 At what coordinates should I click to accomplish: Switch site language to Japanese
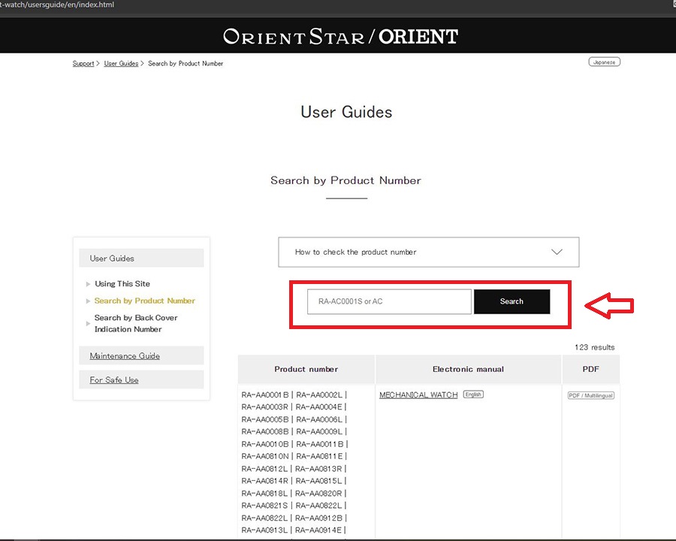[604, 62]
